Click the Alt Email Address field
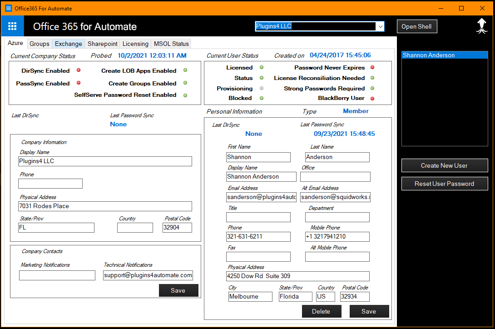 coord(335,197)
